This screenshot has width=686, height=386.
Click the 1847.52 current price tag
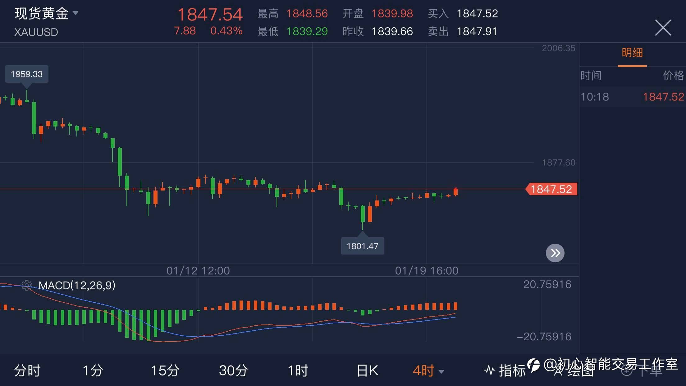[551, 189]
